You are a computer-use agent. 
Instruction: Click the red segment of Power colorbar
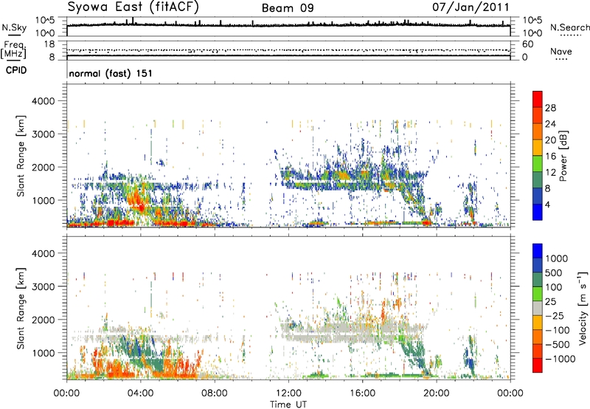[538, 99]
